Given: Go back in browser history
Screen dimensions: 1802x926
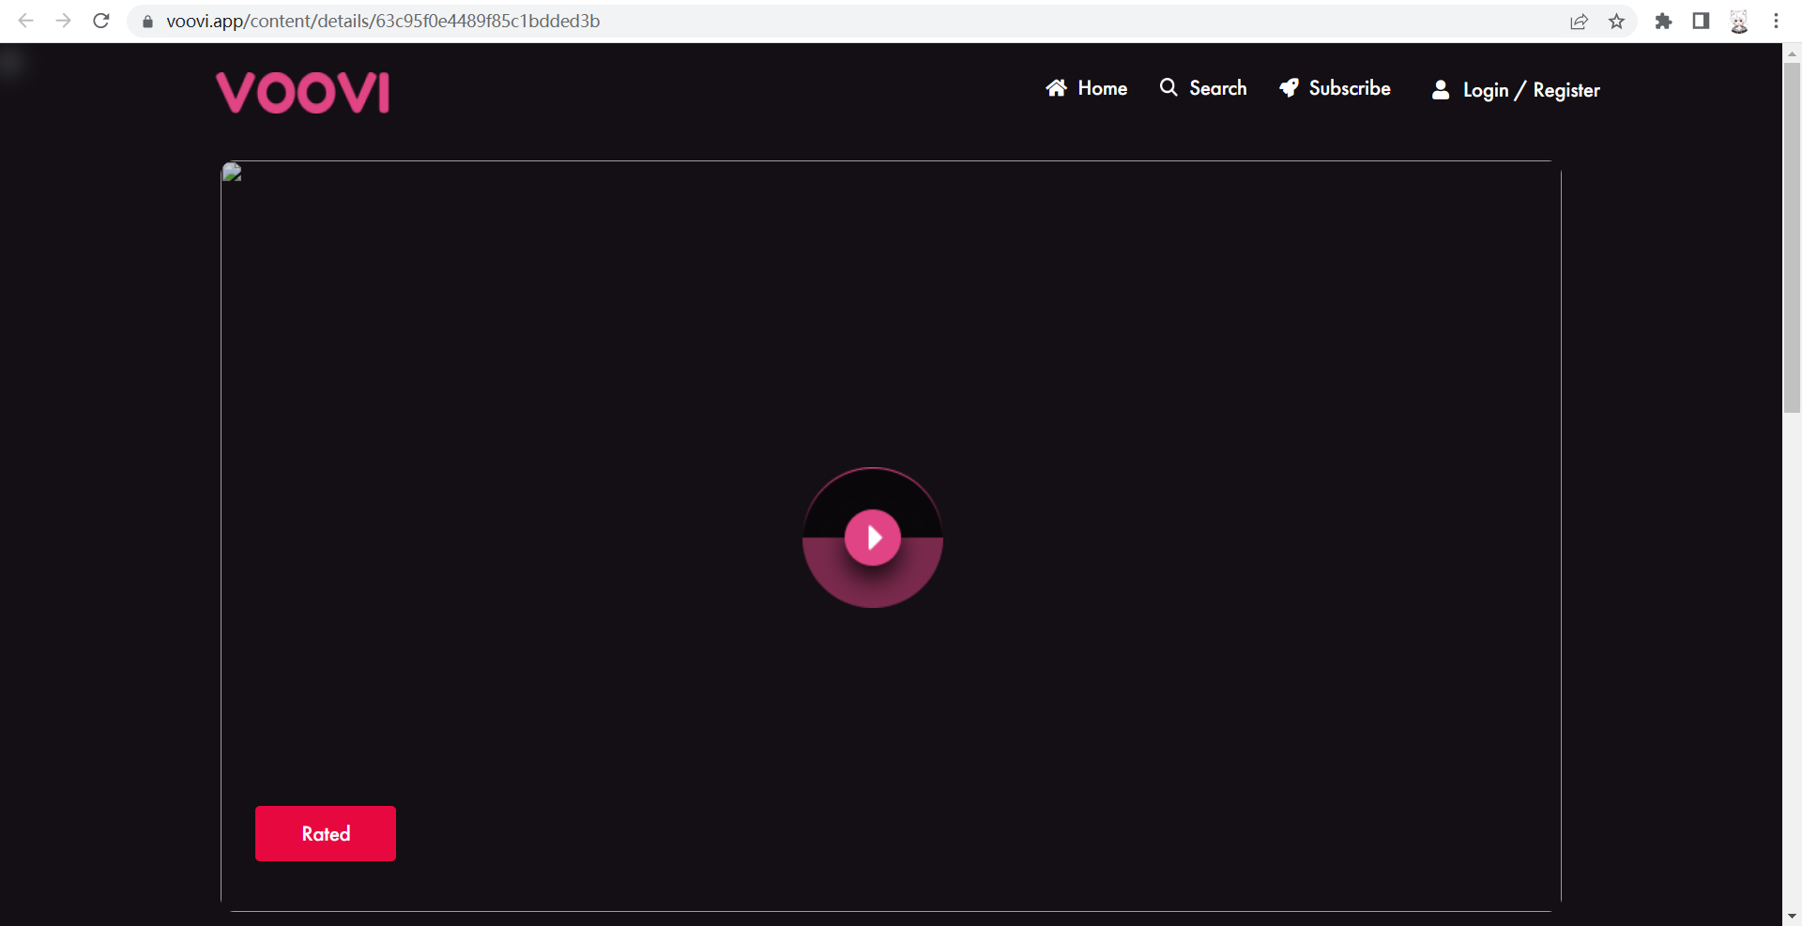Looking at the screenshot, I should point(25,21).
